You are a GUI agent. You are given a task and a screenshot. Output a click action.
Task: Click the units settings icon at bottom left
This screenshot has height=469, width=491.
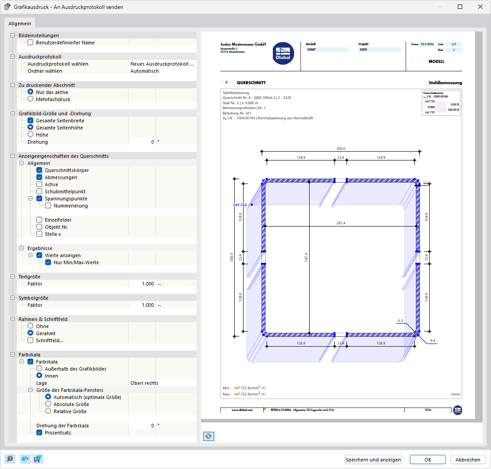(25, 459)
